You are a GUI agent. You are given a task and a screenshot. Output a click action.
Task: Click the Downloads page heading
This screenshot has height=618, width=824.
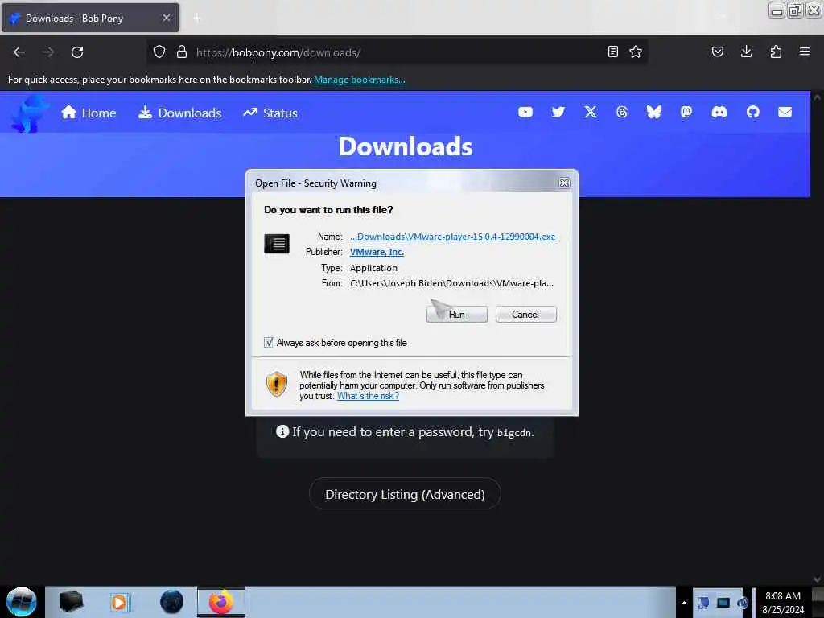click(x=406, y=146)
